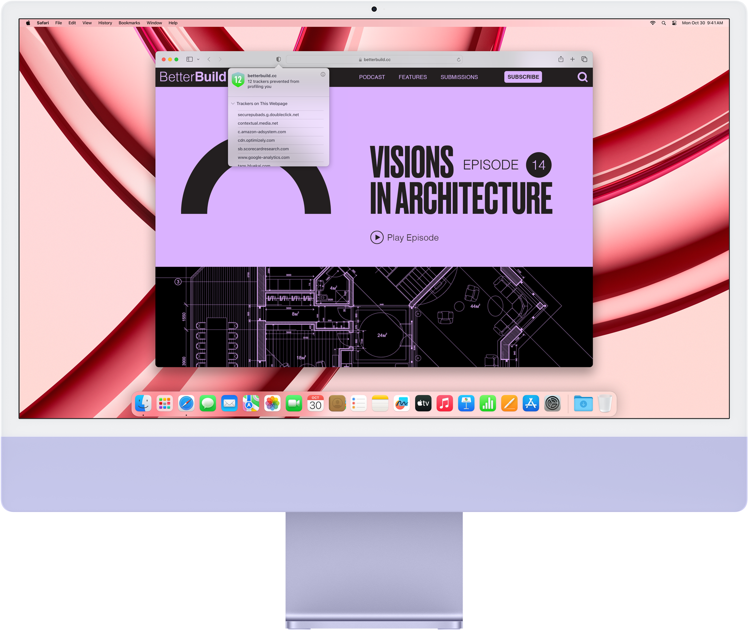Image resolution: width=749 pixels, height=630 pixels.
Task: Open the Window menu
Action: point(154,23)
